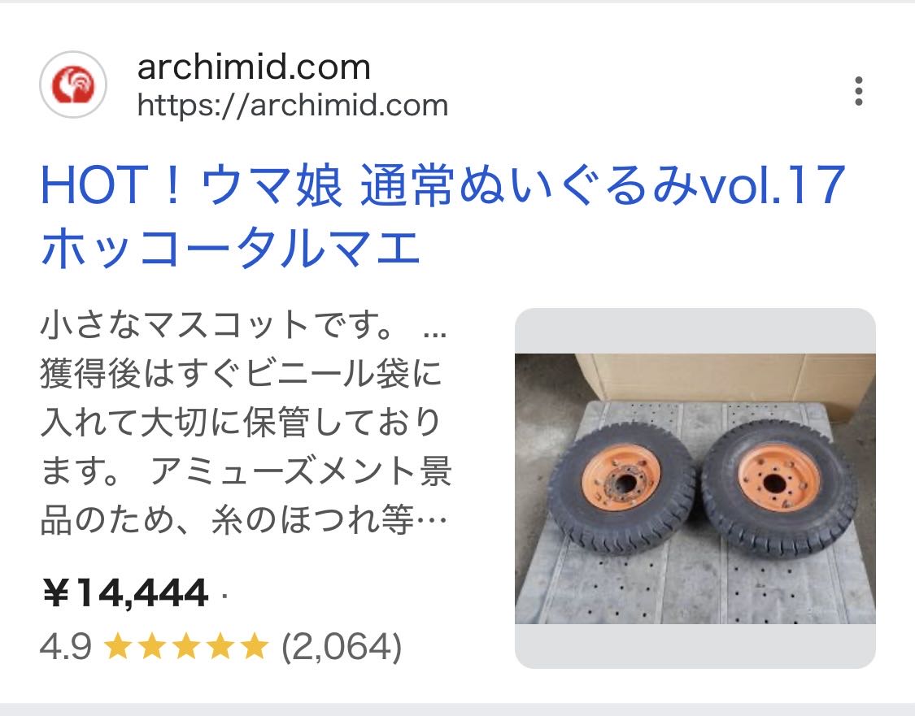Click the last yellow rating star
The height and width of the screenshot is (716, 915).
tap(255, 647)
